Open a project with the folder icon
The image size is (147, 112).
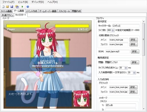pyautogui.click(x=7, y=7)
